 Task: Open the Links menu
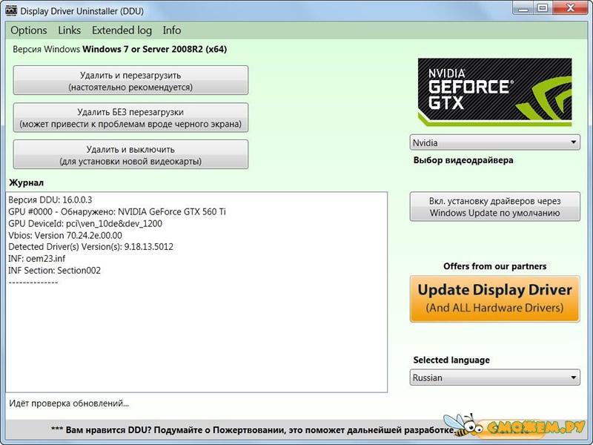pyautogui.click(x=69, y=30)
